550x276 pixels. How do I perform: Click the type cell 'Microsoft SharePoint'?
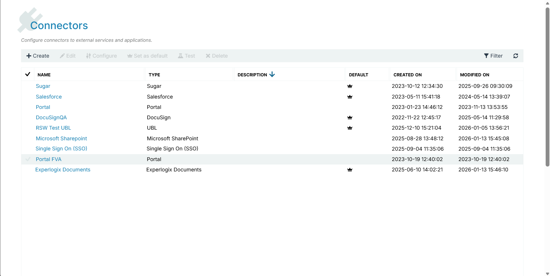point(172,139)
